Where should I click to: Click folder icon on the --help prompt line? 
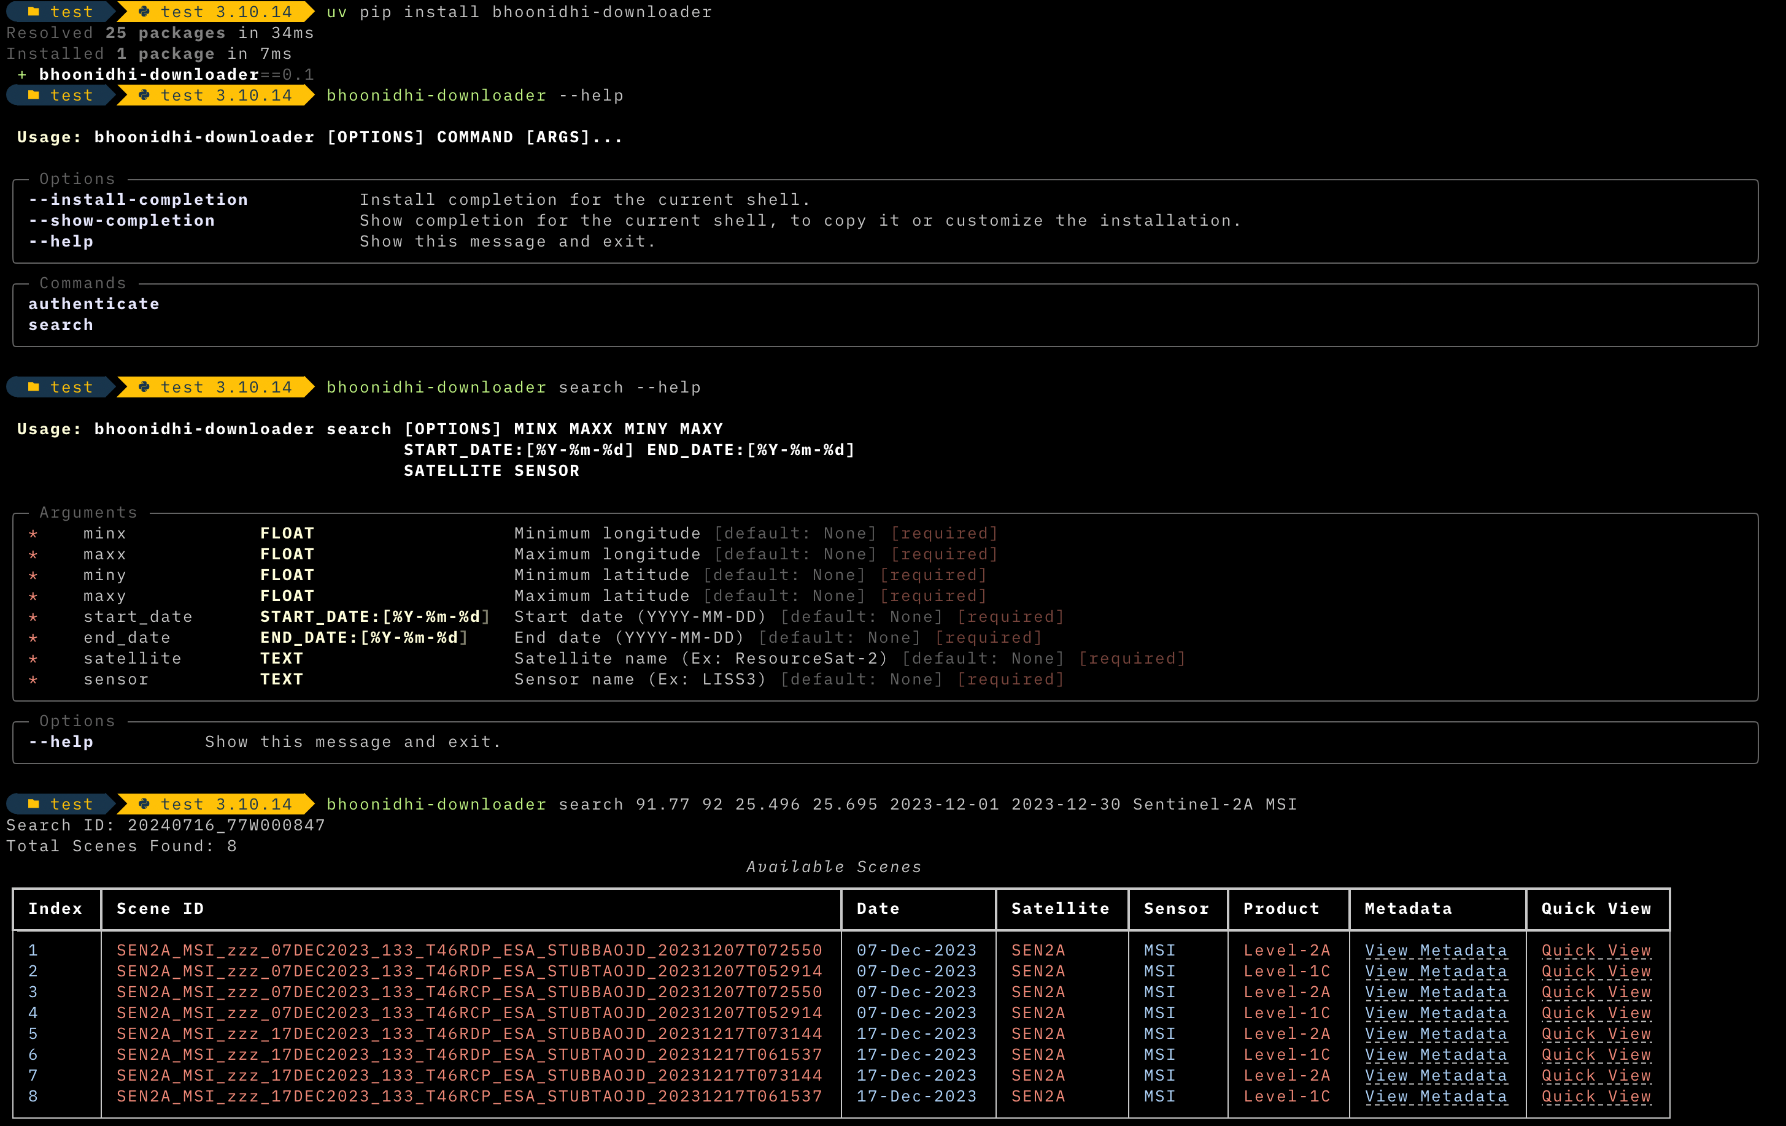(33, 95)
